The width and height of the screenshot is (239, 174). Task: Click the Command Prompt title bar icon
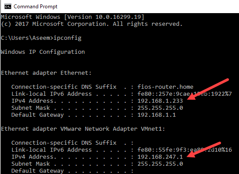[x=7, y=7]
